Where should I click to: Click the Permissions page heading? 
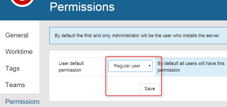(82, 7)
